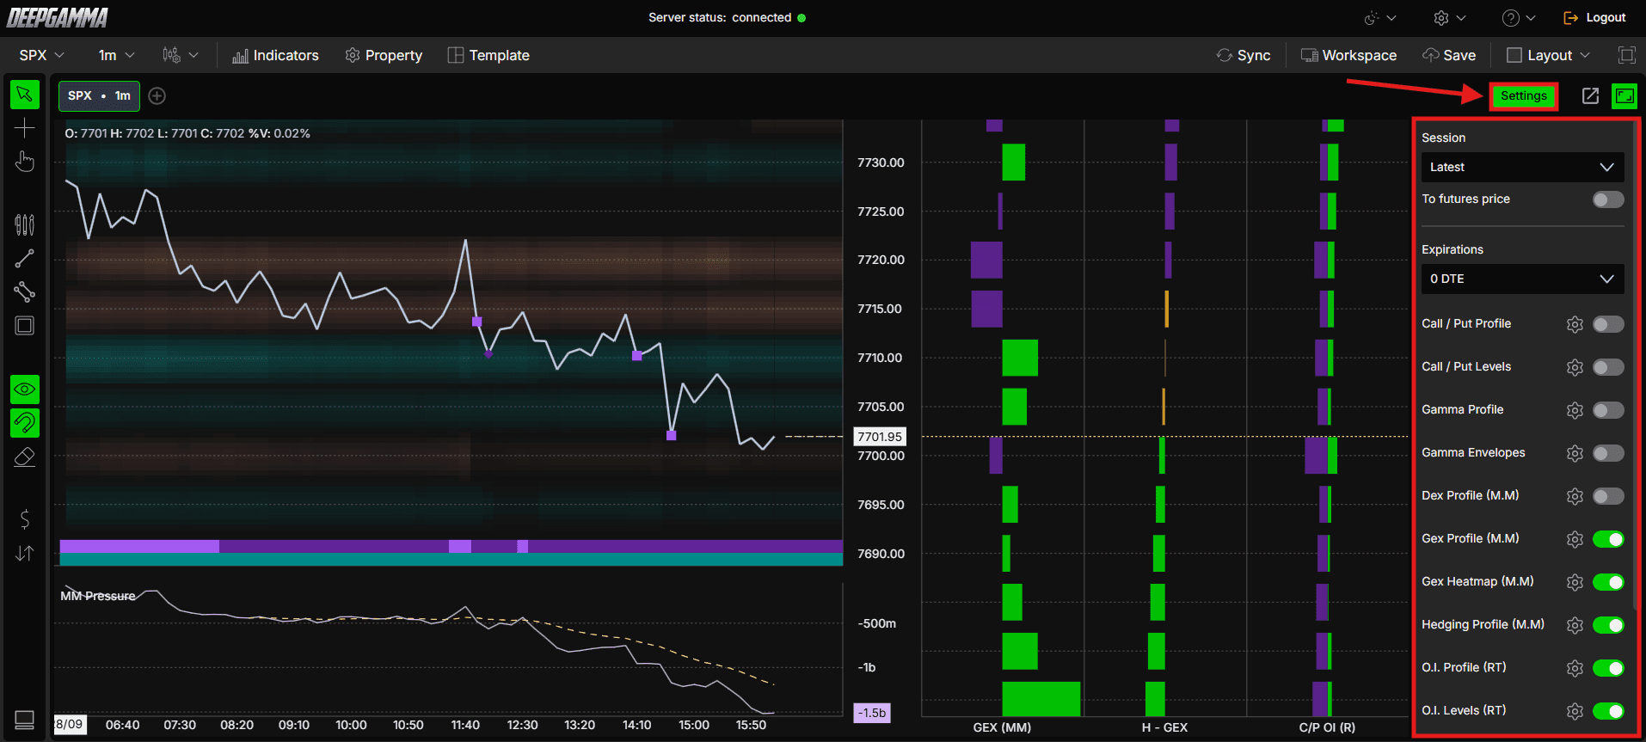Add a new chart tab with plus icon

[157, 95]
